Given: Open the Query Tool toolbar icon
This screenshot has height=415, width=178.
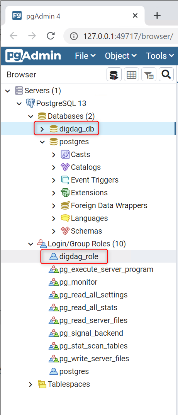Looking at the screenshot, I should [x=114, y=74].
